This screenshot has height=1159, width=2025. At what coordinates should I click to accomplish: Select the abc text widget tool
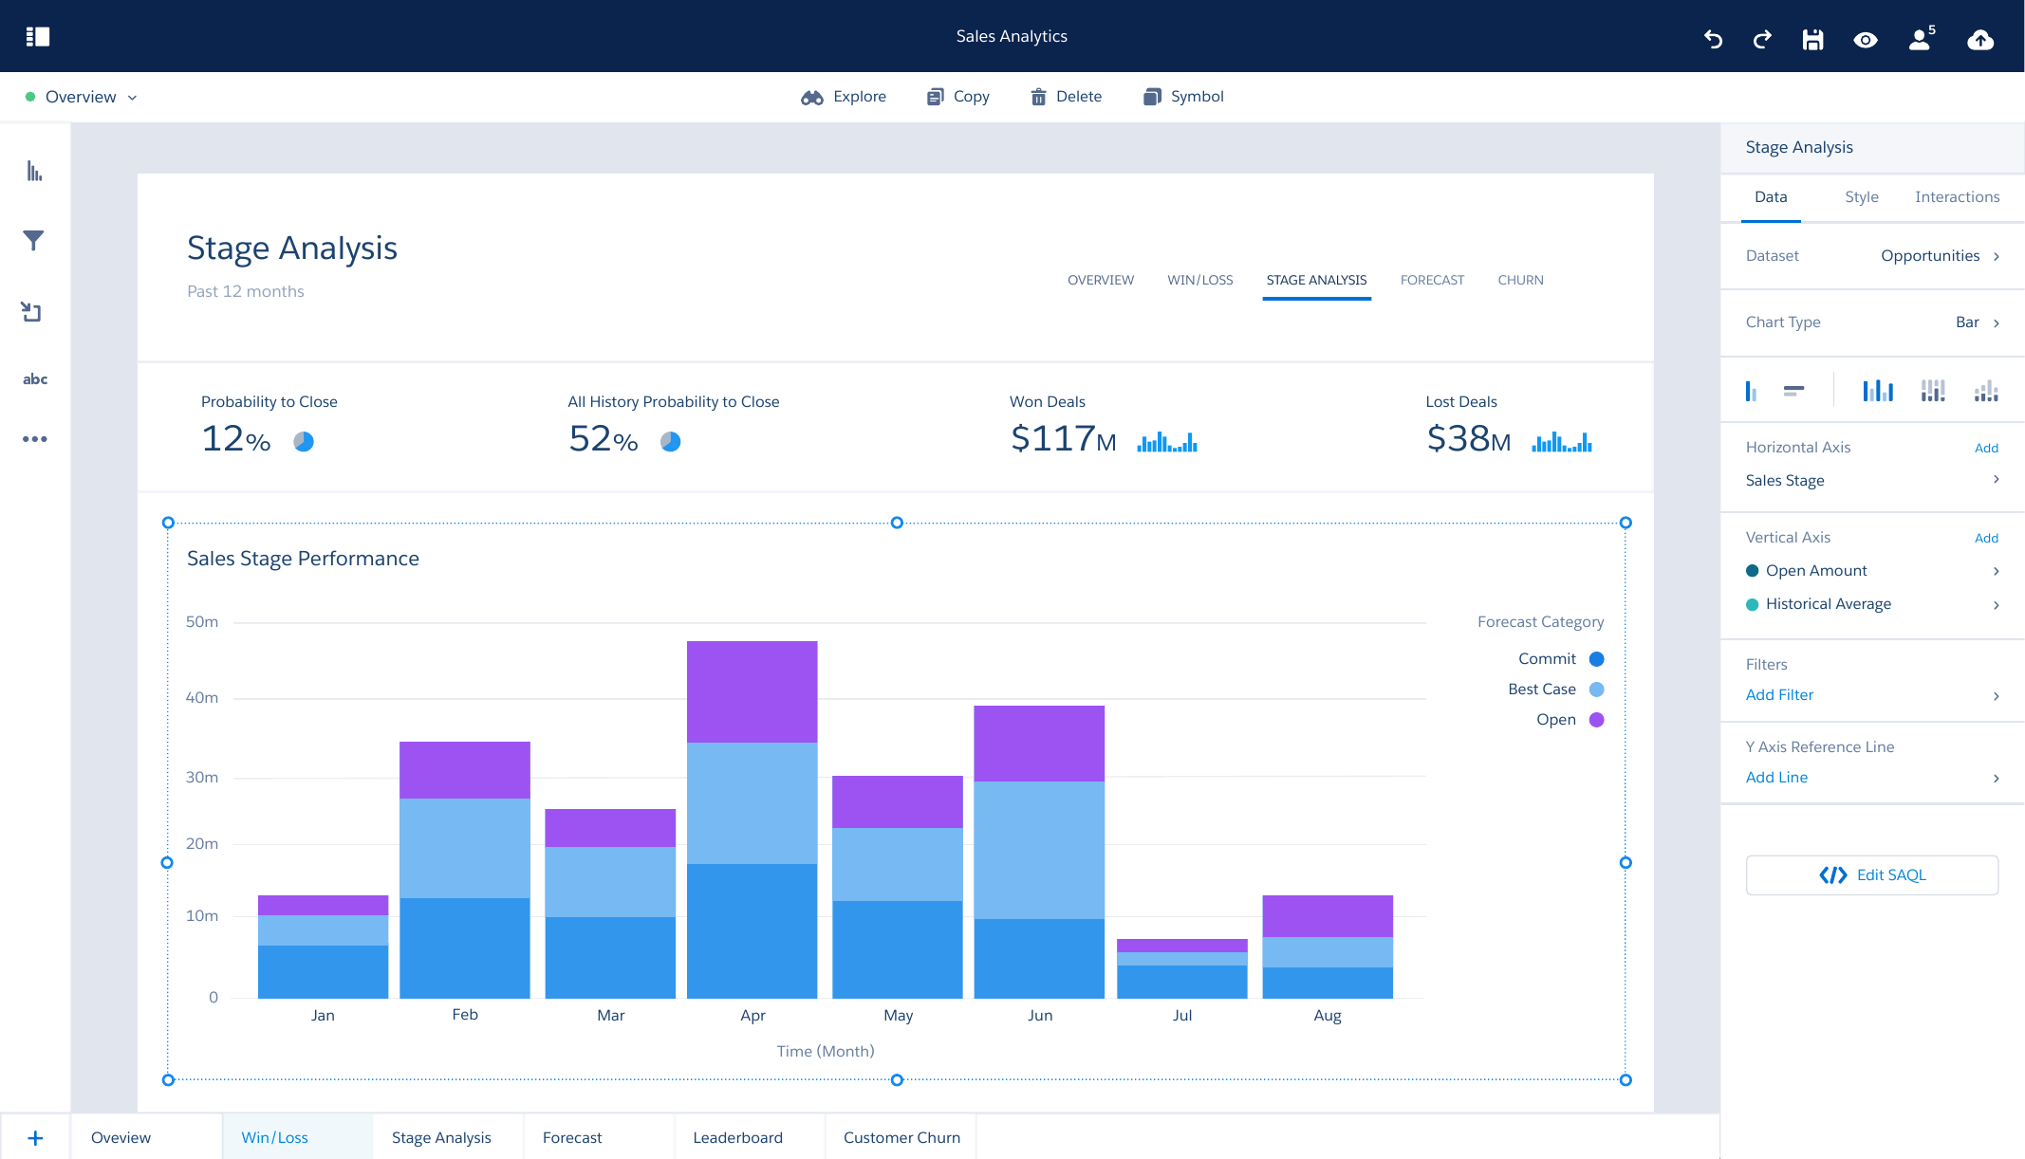click(x=35, y=378)
